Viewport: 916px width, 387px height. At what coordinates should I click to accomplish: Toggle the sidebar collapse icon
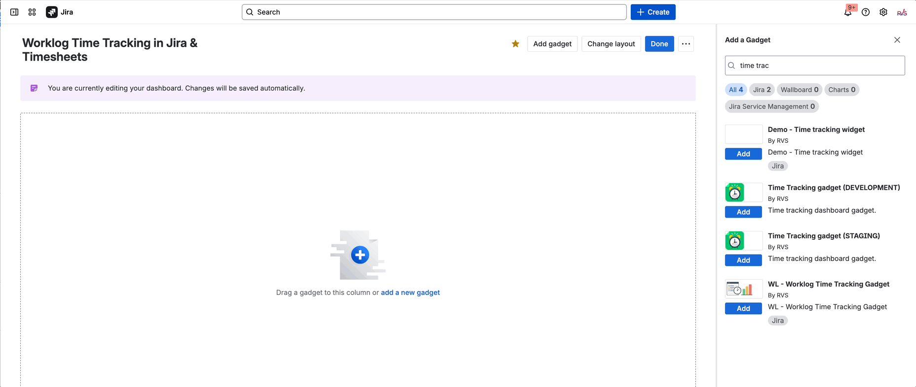pyautogui.click(x=14, y=12)
